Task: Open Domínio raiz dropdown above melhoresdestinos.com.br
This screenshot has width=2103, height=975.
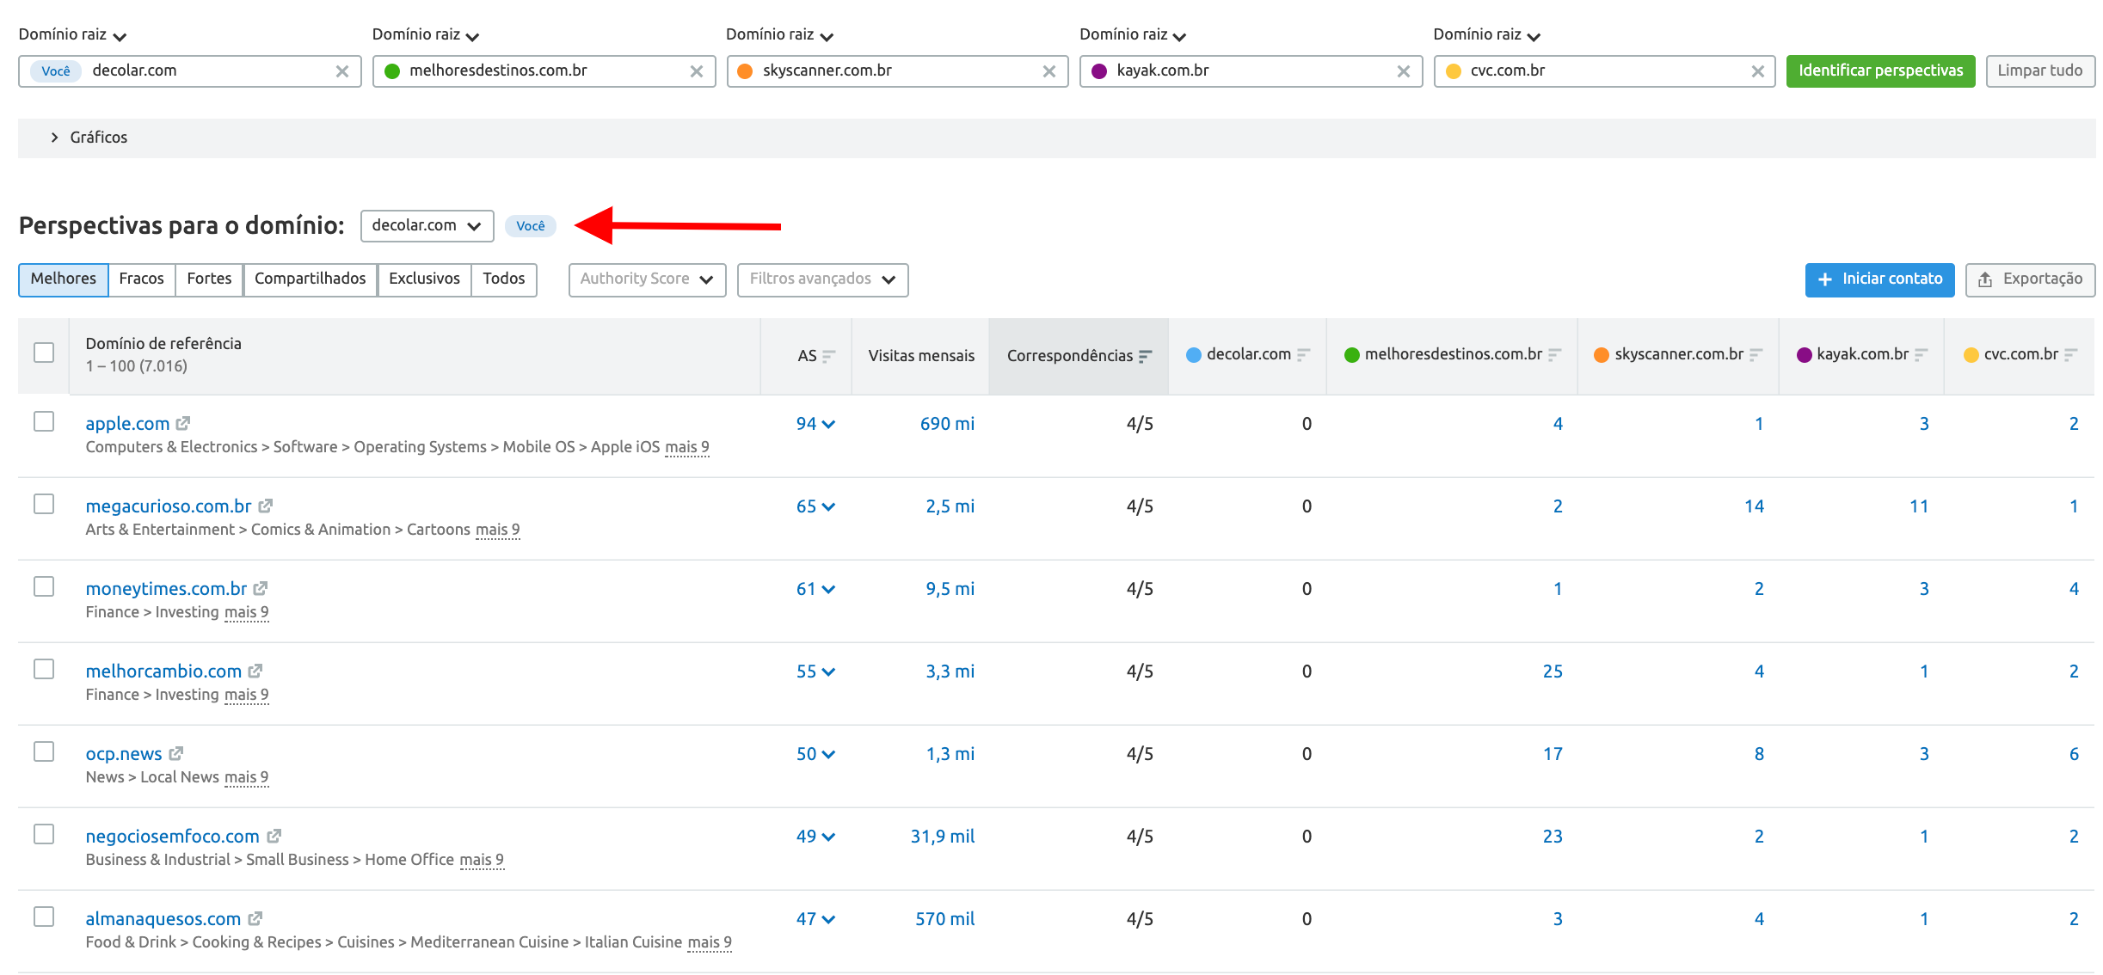Action: coord(426,35)
